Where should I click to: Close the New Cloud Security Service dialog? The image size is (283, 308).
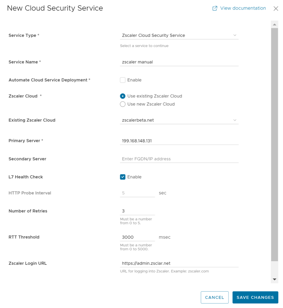pos(276,9)
